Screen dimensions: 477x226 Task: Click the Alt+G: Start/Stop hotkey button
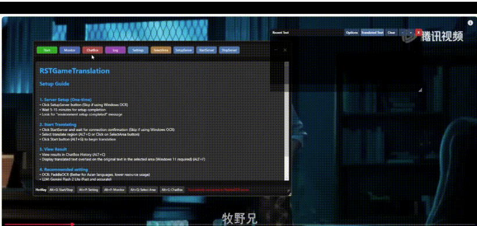point(62,190)
